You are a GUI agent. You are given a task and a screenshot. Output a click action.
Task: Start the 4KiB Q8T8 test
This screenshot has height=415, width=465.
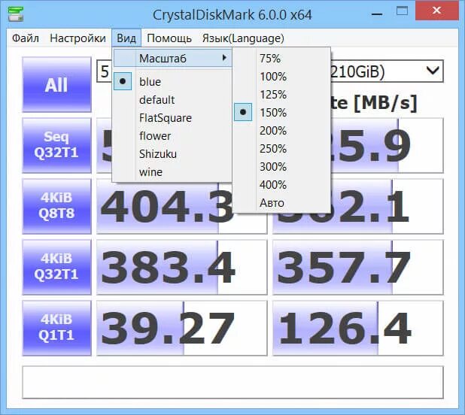pos(56,206)
